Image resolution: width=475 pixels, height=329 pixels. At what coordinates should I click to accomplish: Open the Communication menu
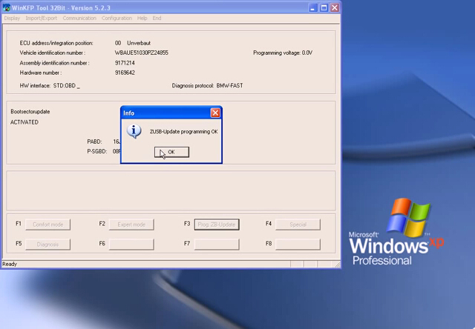pos(79,18)
